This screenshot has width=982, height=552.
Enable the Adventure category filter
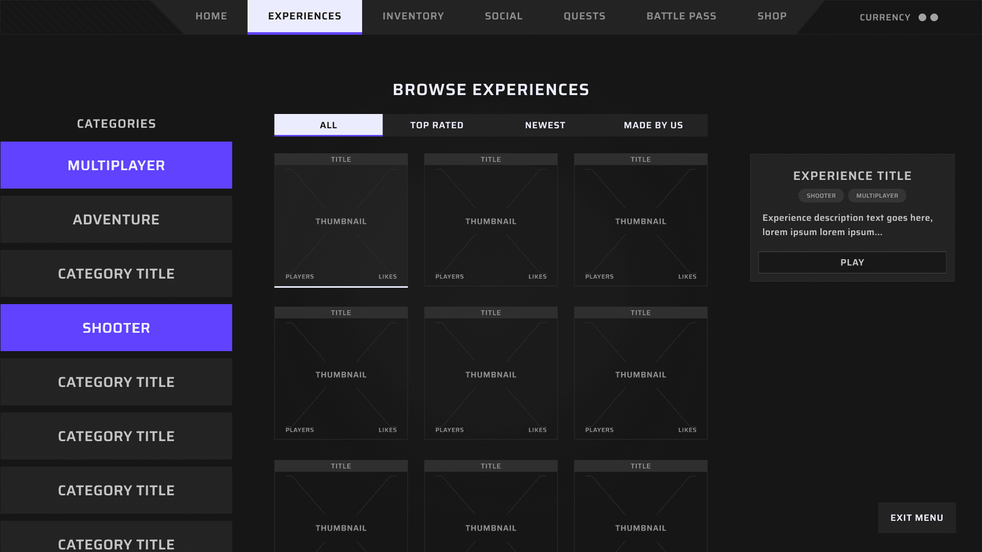116,219
